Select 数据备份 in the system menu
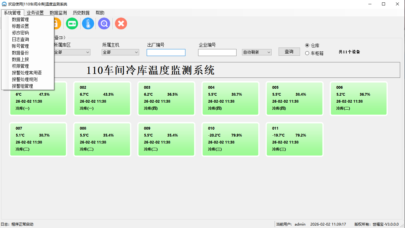Screen dimensions: 405x228 [21, 53]
